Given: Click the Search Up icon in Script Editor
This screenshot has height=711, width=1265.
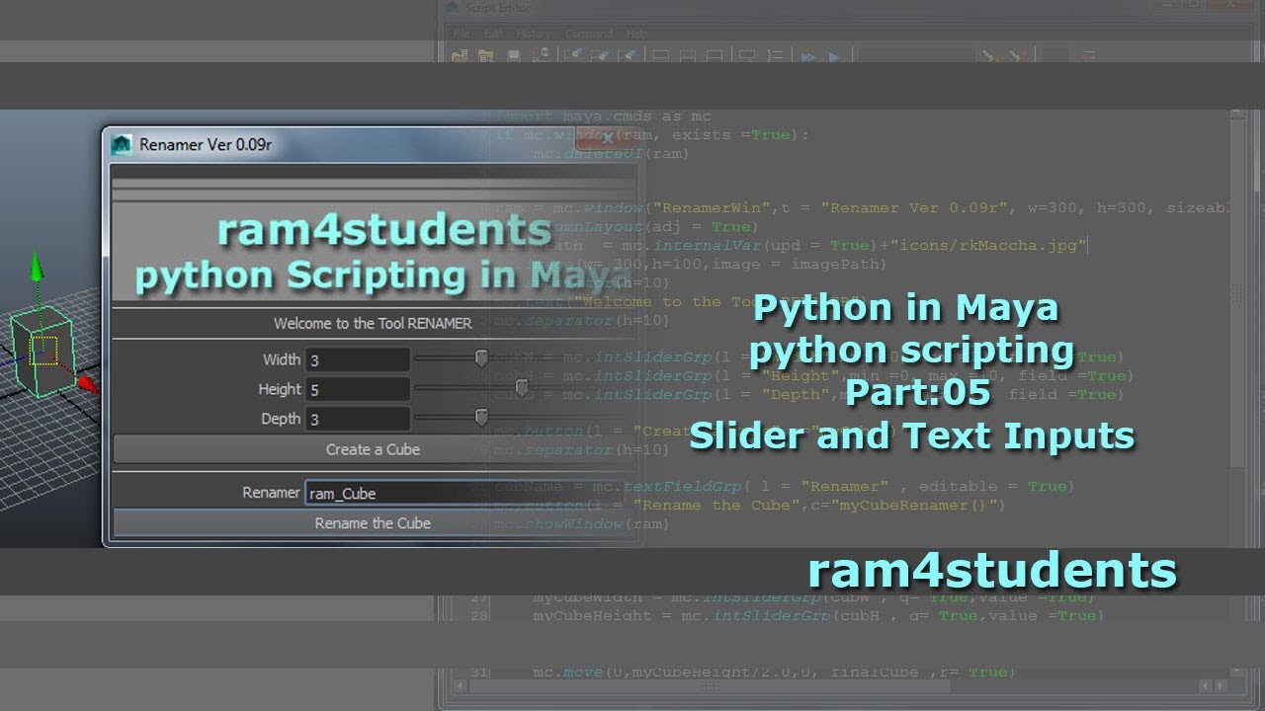Looking at the screenshot, I should 1016,56.
